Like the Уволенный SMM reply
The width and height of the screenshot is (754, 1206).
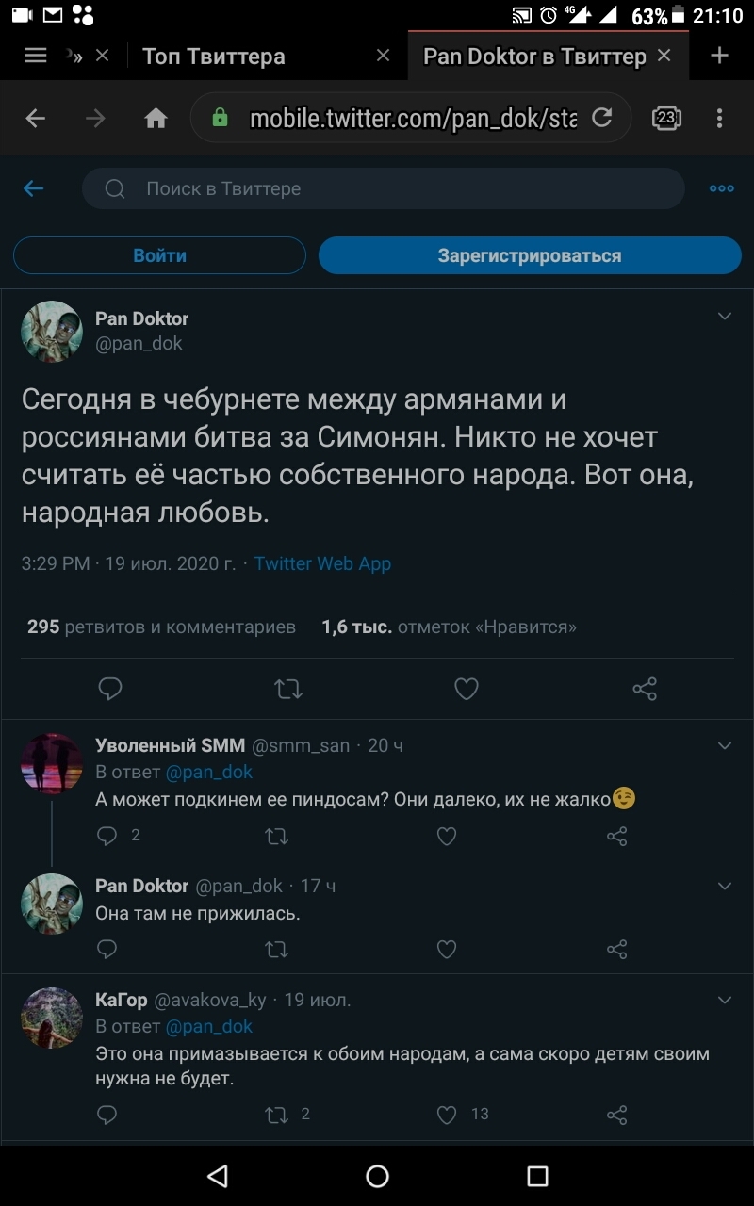[x=447, y=836]
